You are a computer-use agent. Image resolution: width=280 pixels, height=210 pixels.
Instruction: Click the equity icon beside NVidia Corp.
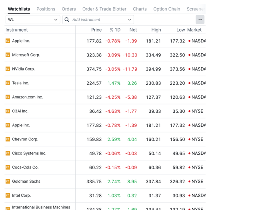(x=8, y=69)
